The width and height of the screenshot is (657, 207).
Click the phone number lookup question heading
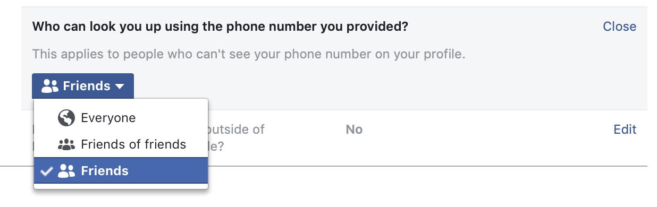[220, 27]
